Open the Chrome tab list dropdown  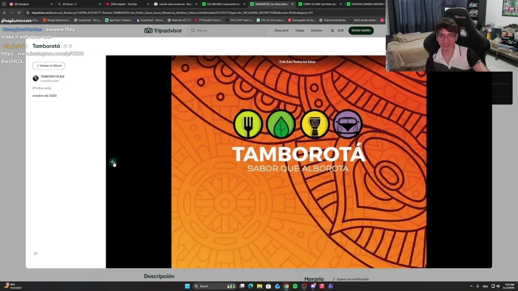point(4,4)
